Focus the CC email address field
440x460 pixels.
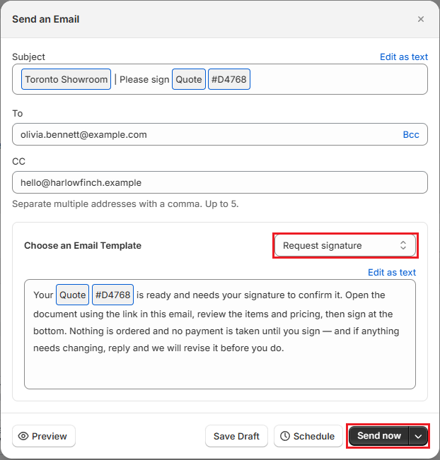(x=220, y=182)
